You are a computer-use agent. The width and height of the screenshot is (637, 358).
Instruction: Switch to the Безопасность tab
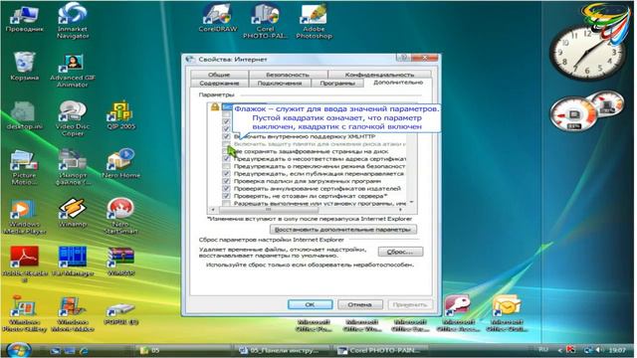click(x=288, y=75)
